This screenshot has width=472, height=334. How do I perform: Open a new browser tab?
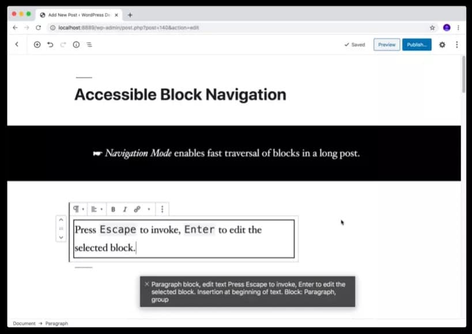[130, 15]
